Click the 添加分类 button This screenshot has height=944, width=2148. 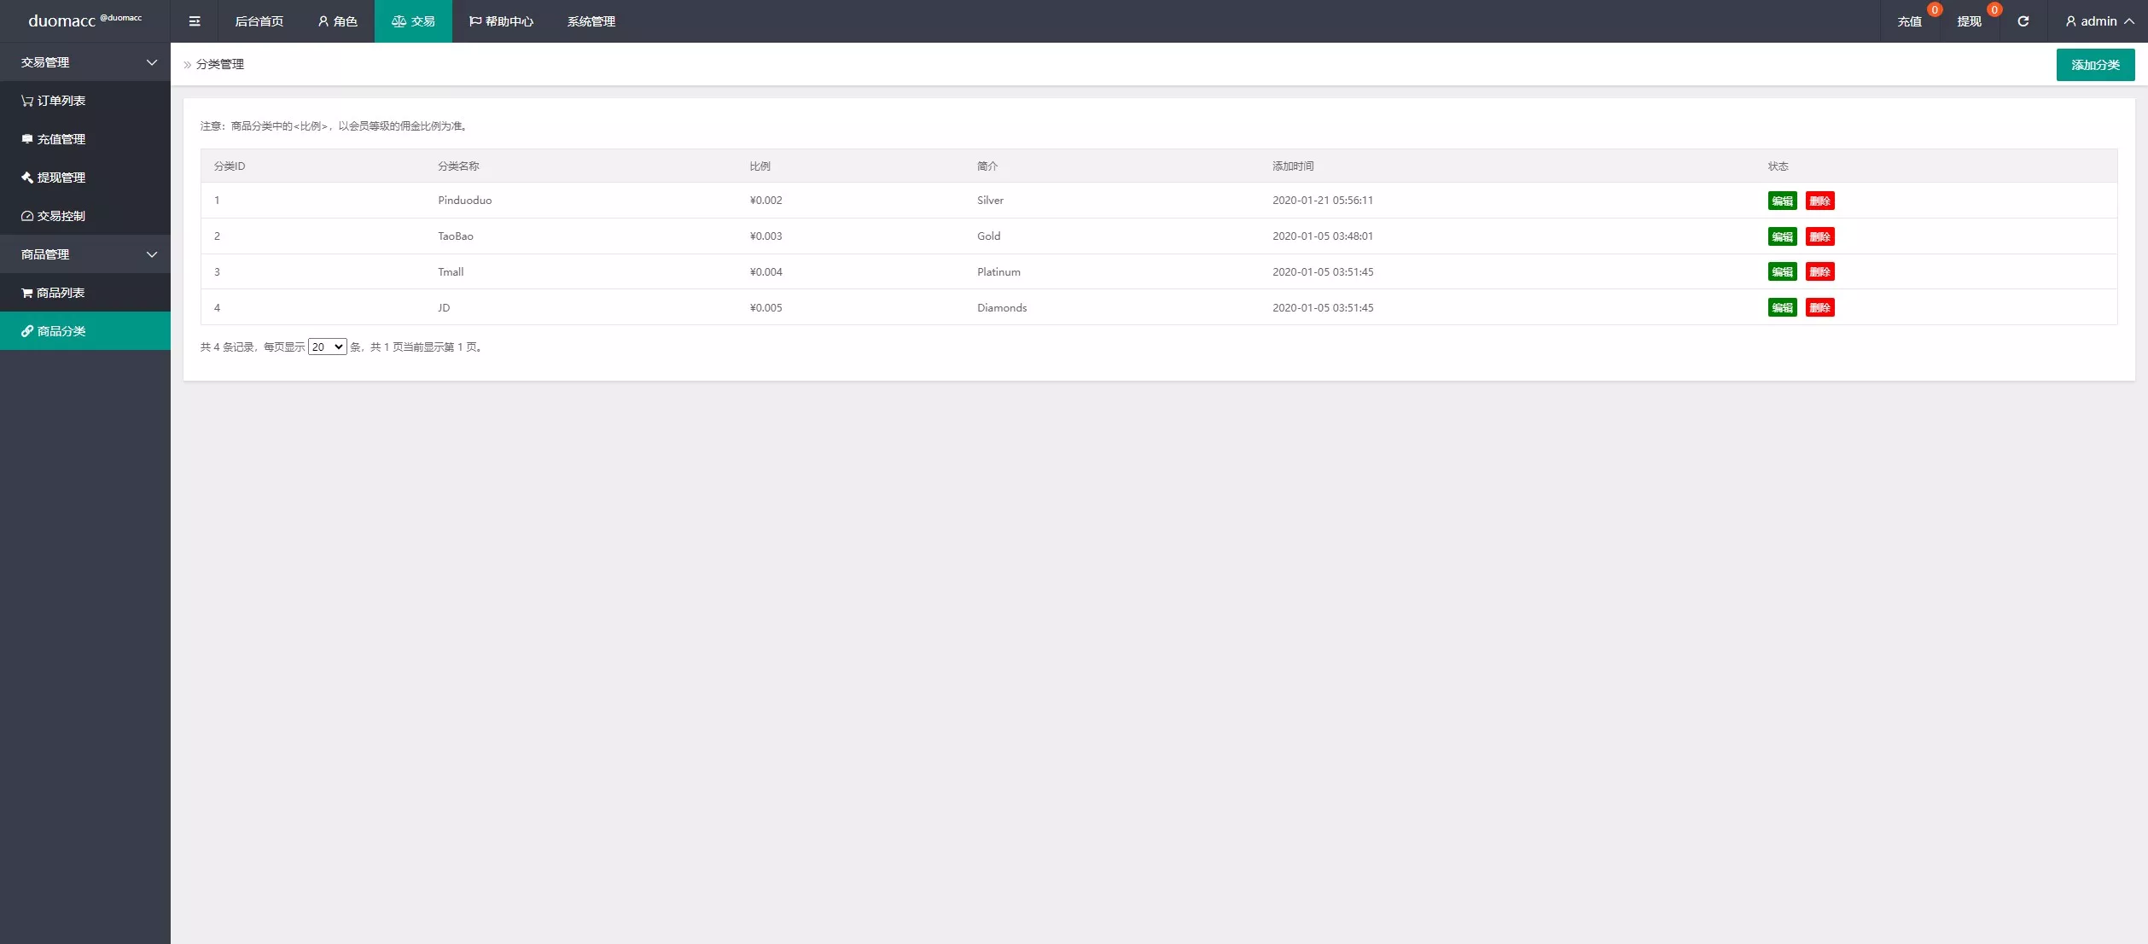[x=2095, y=65]
